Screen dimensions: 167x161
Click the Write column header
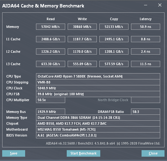pyautogui.click(x=82, y=19)
